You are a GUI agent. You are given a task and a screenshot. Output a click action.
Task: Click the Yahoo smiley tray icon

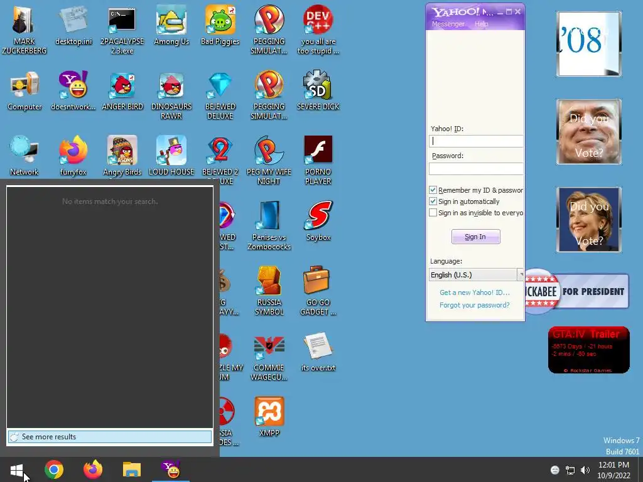(555, 470)
